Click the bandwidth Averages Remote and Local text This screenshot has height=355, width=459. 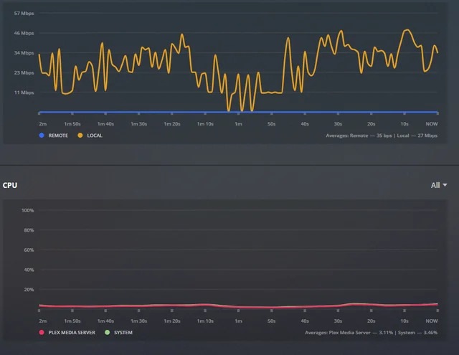tap(382, 135)
